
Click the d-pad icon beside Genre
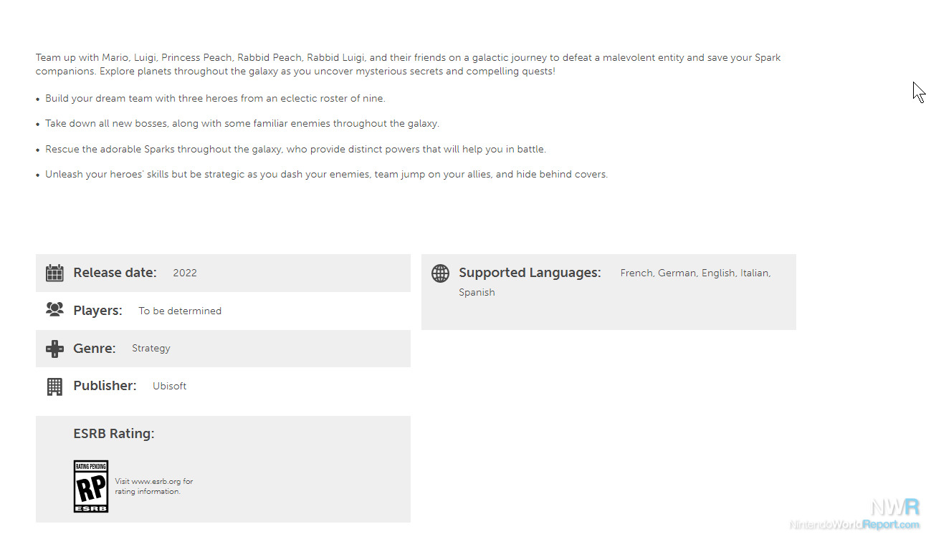point(54,349)
